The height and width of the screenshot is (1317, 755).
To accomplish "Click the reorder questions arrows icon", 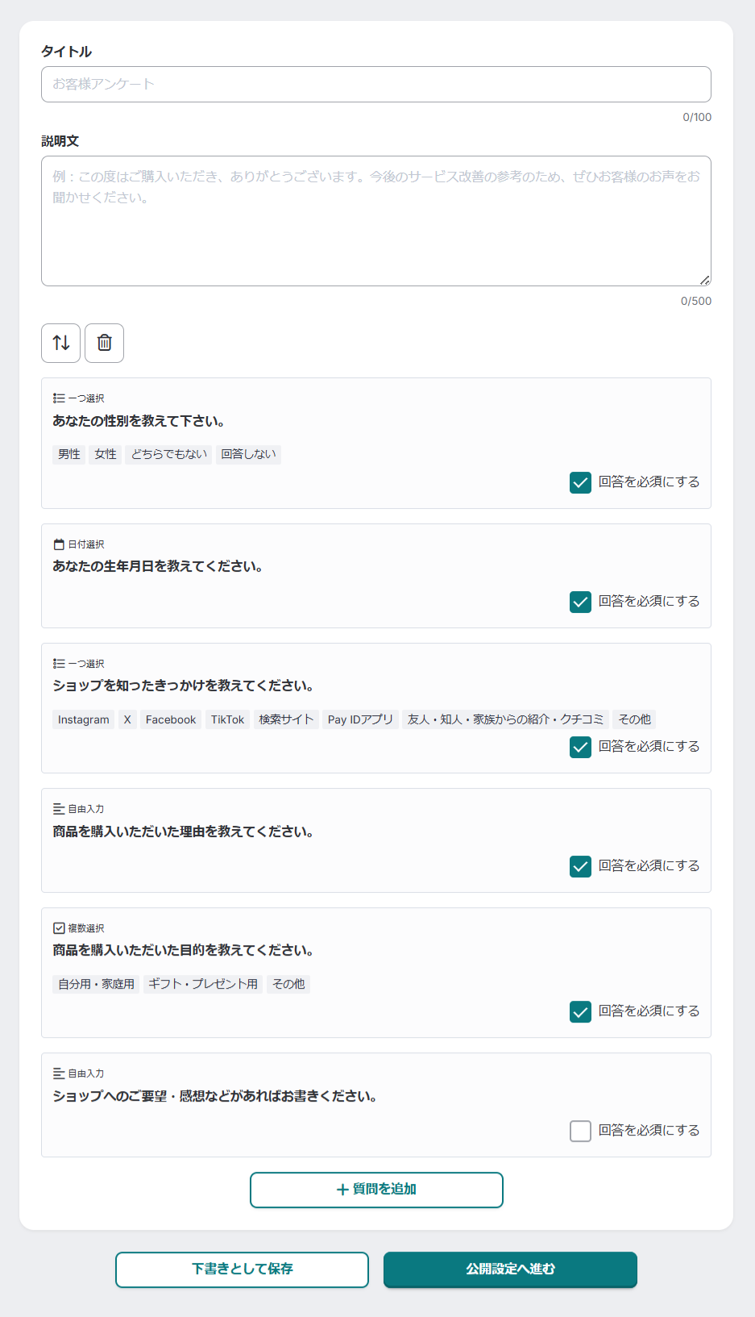I will coord(61,343).
